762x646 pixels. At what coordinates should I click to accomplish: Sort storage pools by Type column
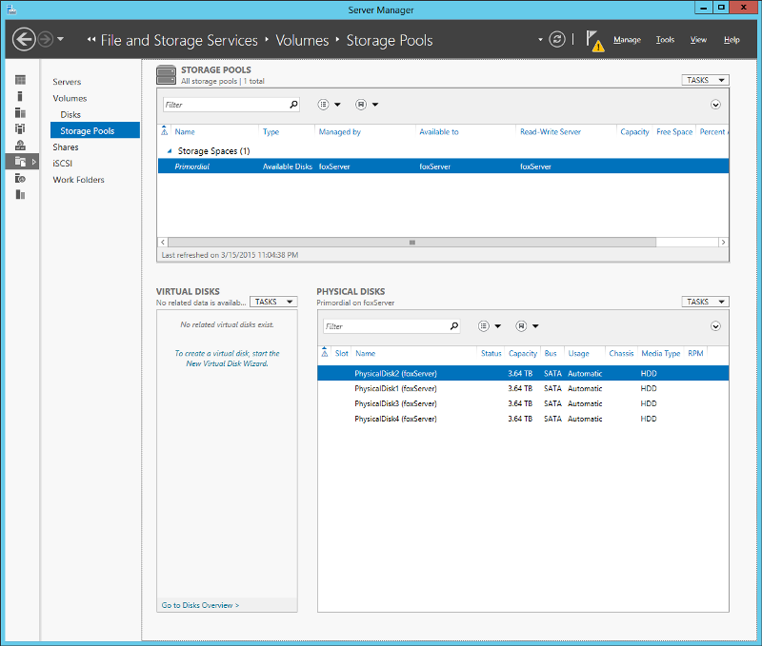(x=271, y=132)
